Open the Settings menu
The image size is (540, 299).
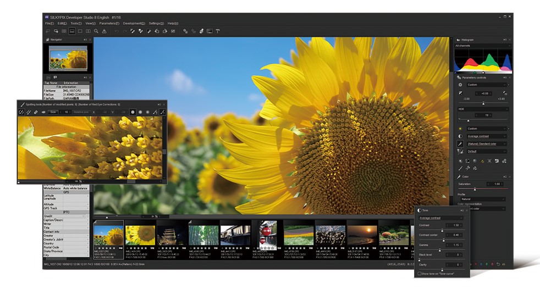(156, 24)
